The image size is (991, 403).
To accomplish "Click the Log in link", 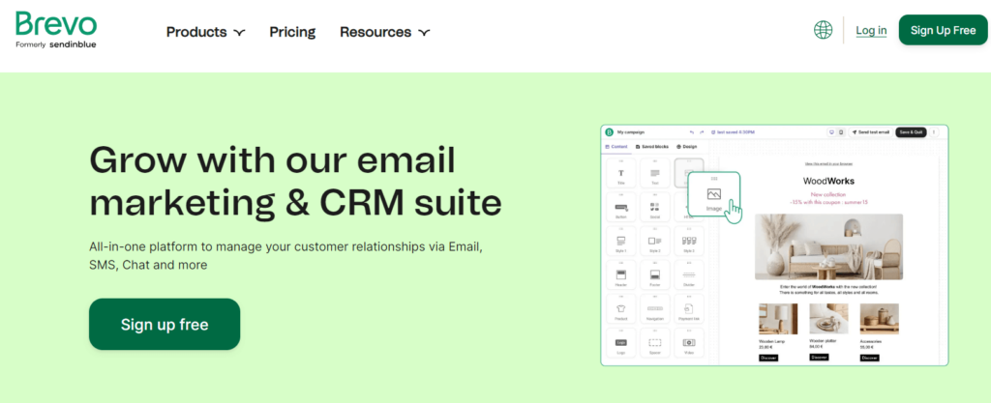I will point(871,30).
